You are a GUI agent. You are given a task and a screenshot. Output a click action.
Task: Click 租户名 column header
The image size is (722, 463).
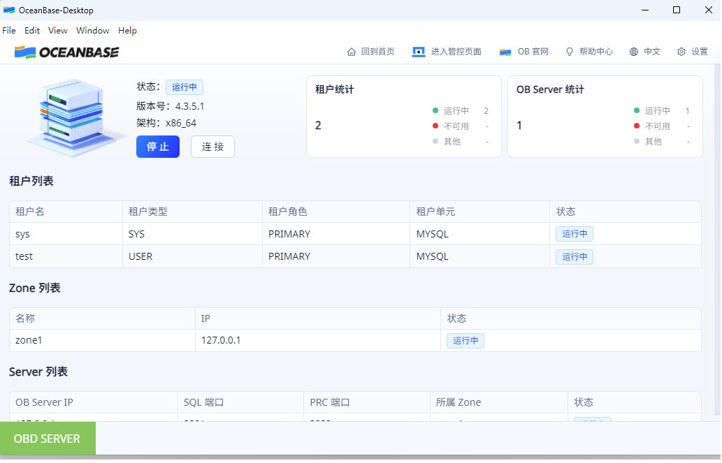tap(66, 212)
